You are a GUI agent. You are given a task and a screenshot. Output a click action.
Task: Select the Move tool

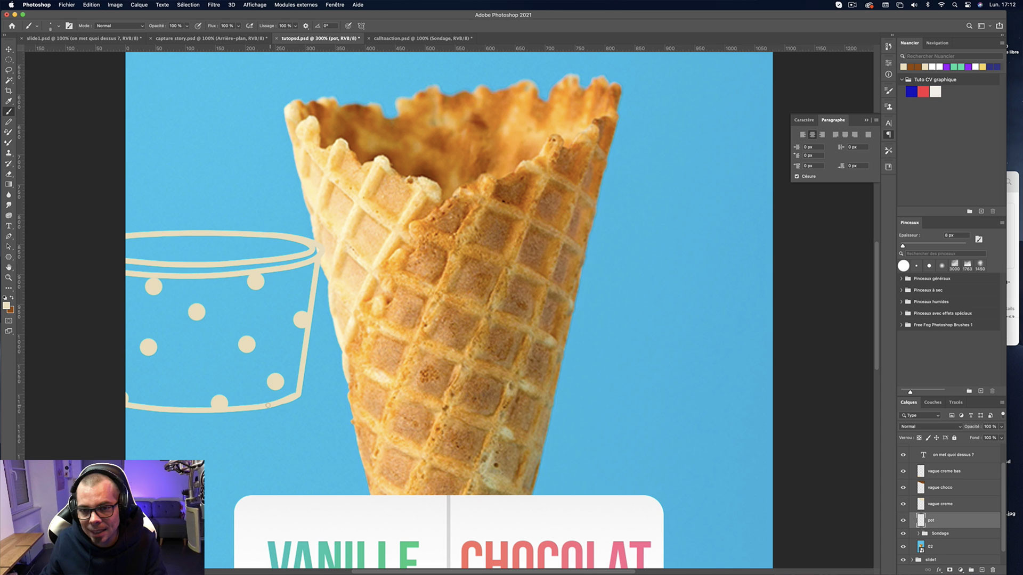9,49
